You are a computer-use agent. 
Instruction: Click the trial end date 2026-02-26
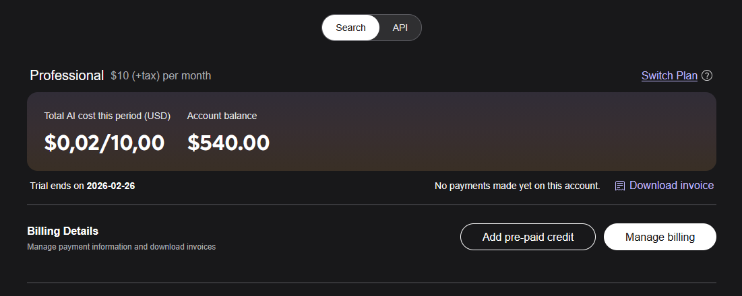pyautogui.click(x=111, y=186)
